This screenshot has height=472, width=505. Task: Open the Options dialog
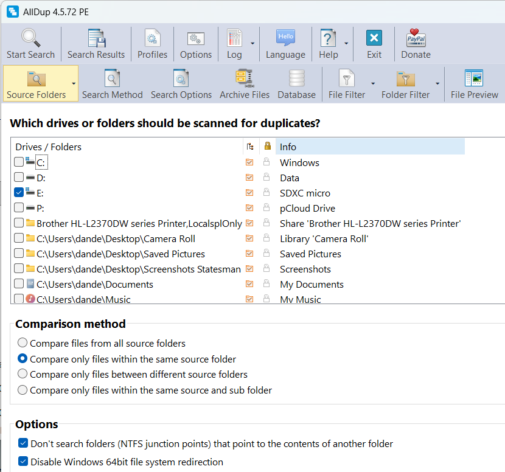[x=195, y=43]
